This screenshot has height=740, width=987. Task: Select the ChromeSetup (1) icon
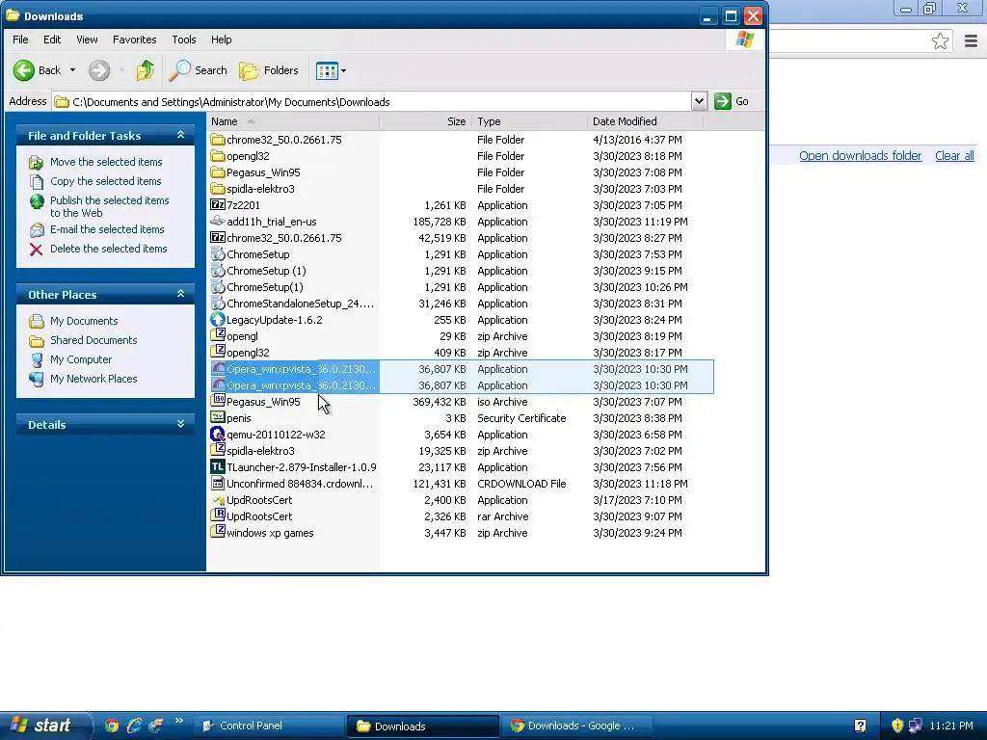pos(218,271)
